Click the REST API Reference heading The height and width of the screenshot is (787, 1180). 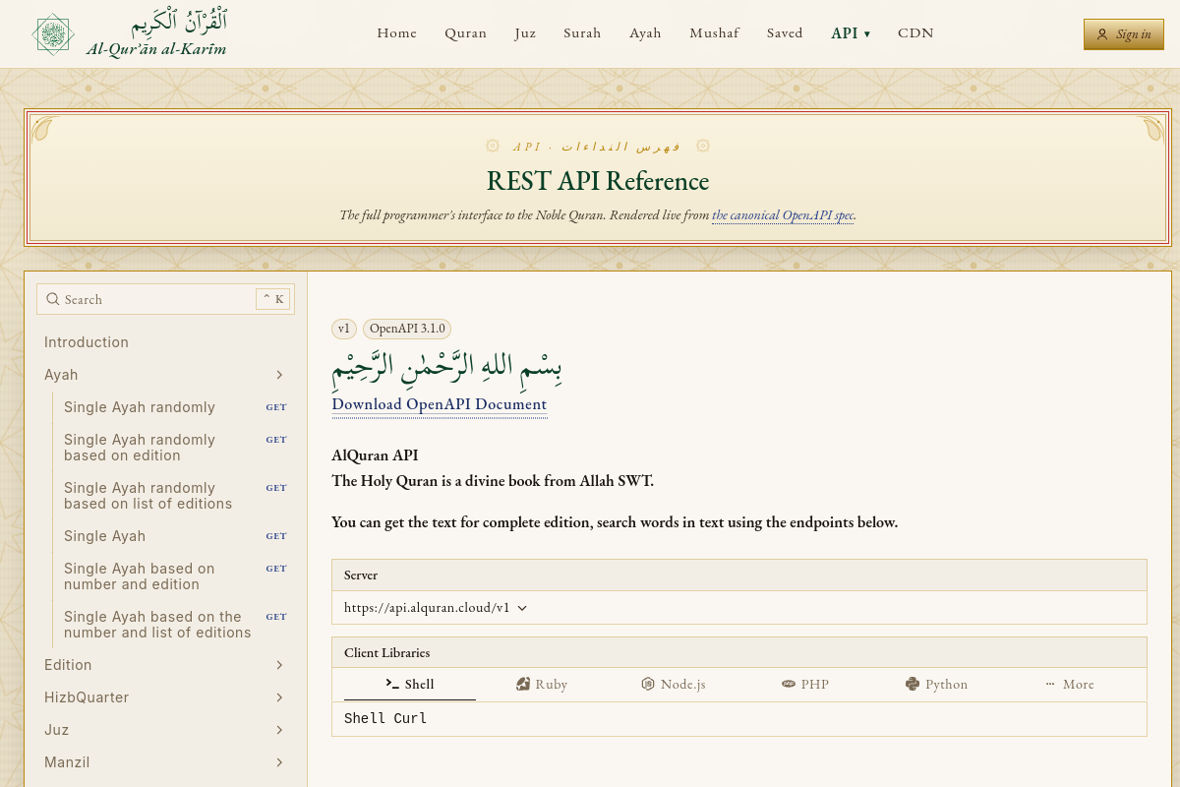click(598, 182)
